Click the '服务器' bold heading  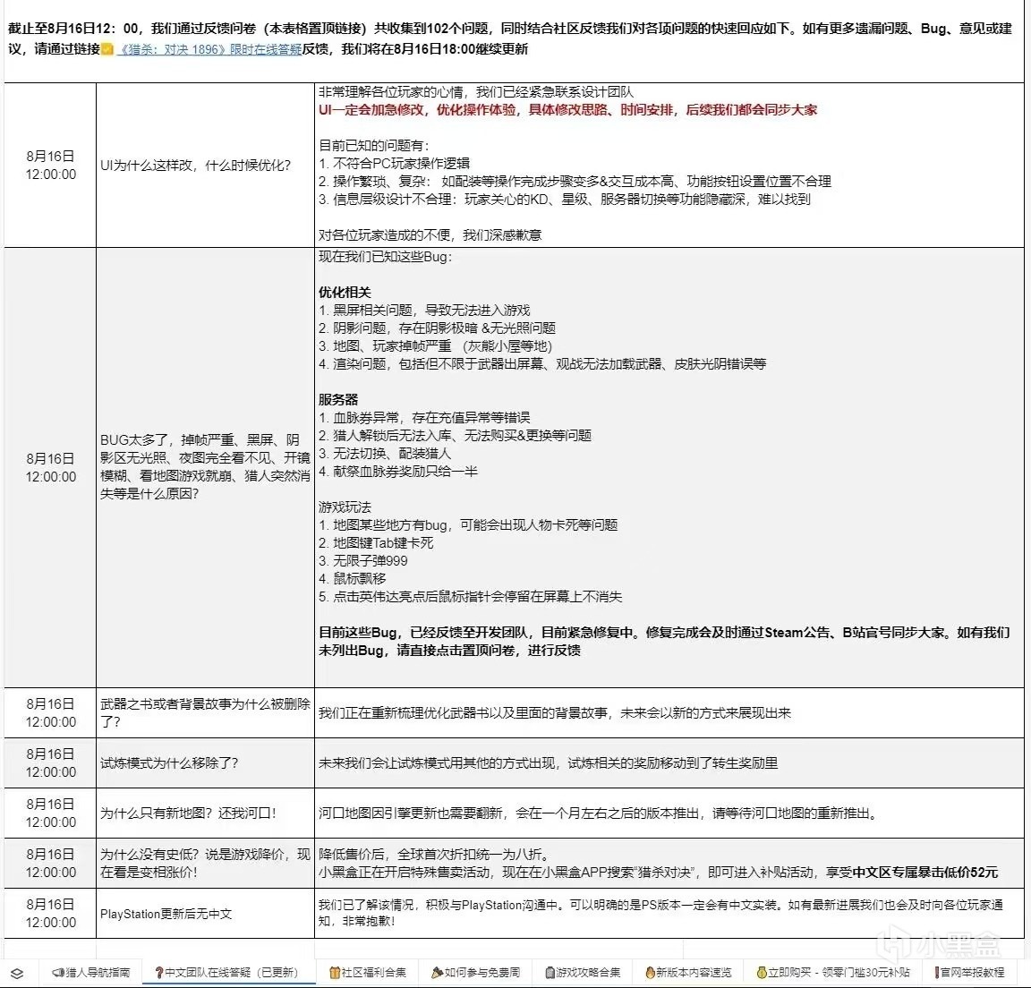click(x=338, y=400)
